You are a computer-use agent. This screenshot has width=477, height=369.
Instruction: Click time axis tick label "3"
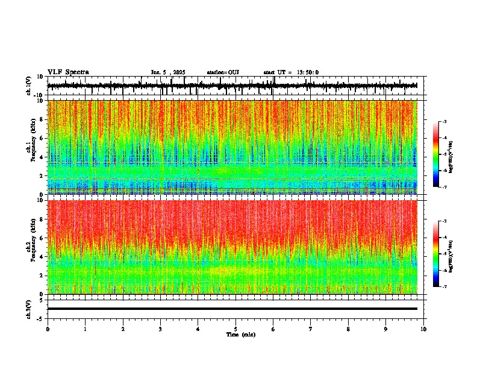pos(160,329)
